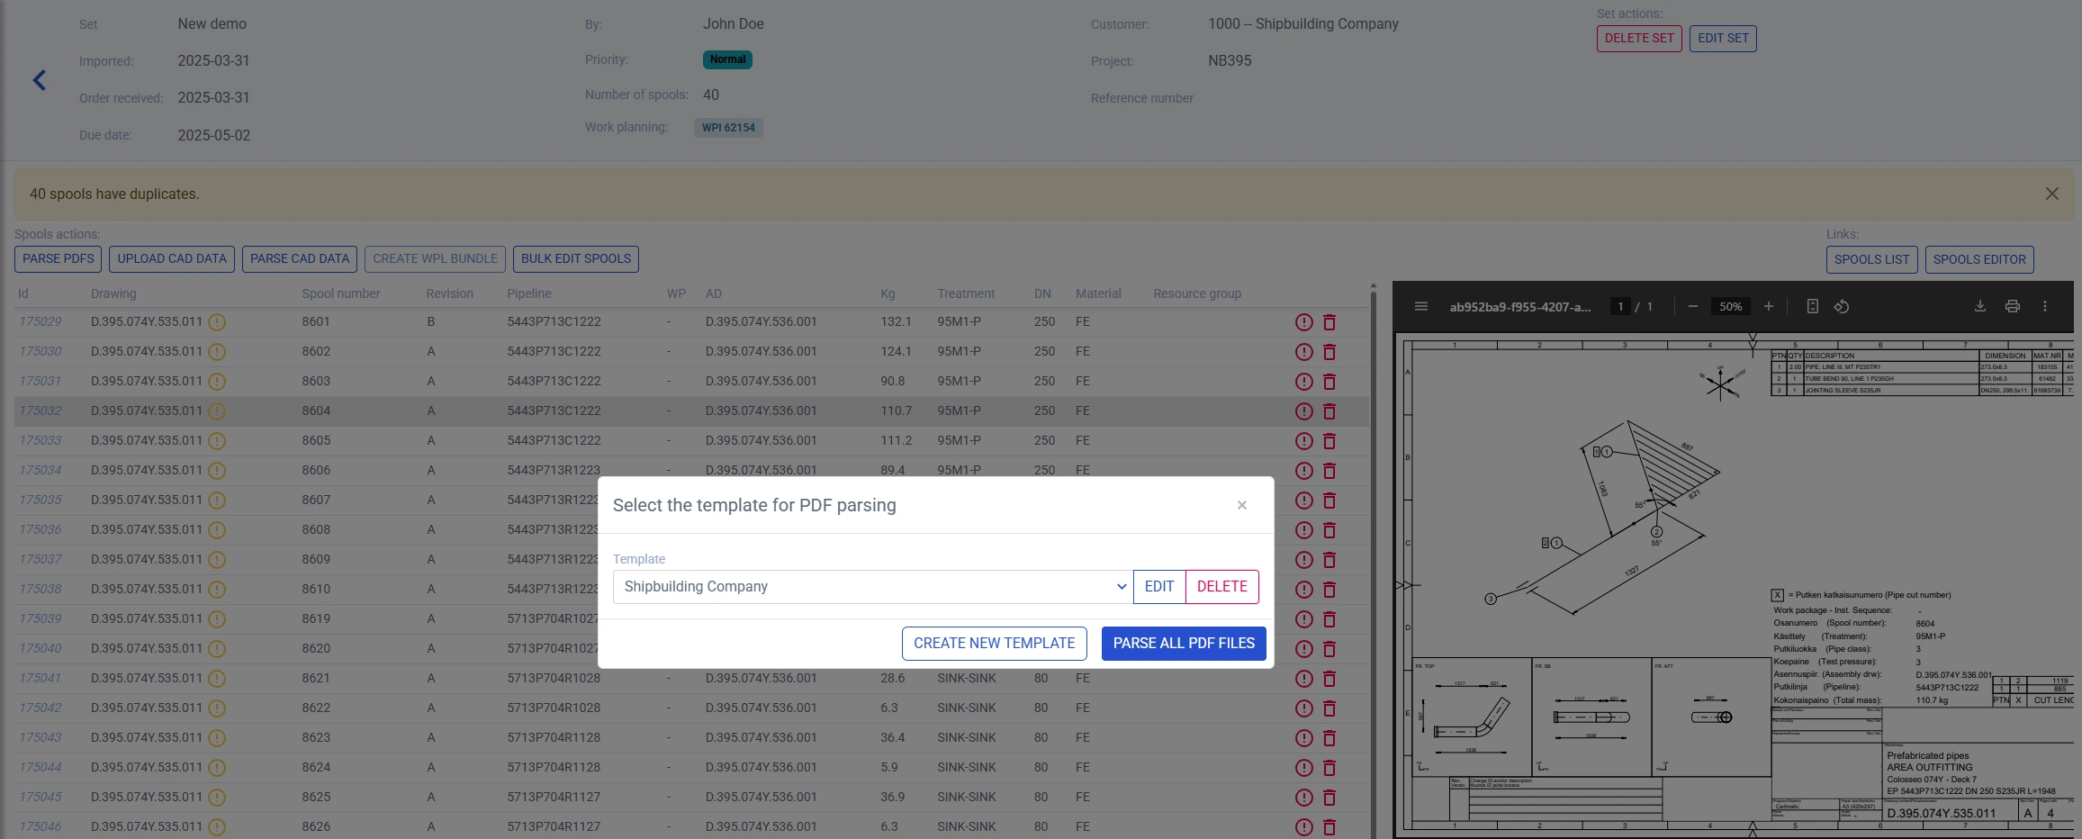The image size is (2082, 839).
Task: Rotate the PDF page
Action: click(1842, 306)
